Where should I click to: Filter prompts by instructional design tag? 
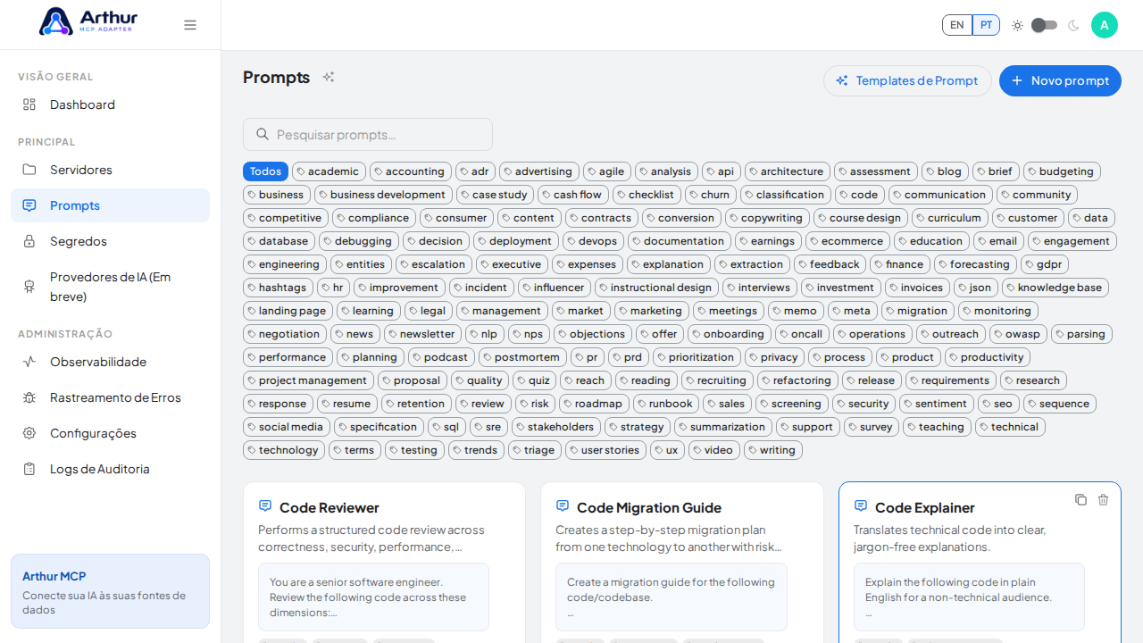tap(656, 288)
